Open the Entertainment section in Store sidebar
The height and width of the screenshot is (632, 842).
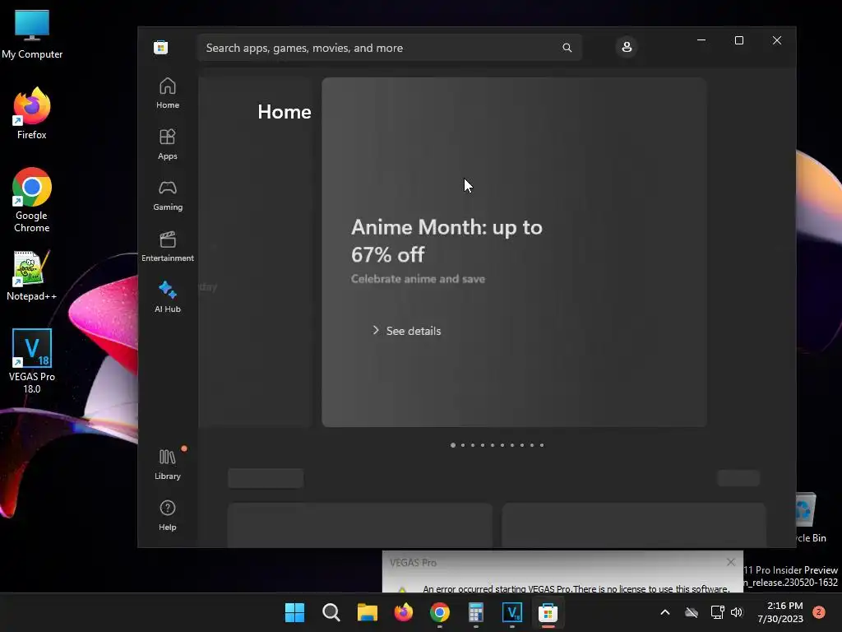coord(168,247)
